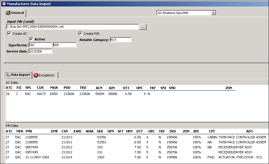This screenshot has width=269, height=164.
Task: Click the Service Date field
Action: click(40, 51)
